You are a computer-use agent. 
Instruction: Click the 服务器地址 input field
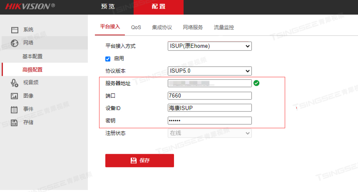click(209, 83)
